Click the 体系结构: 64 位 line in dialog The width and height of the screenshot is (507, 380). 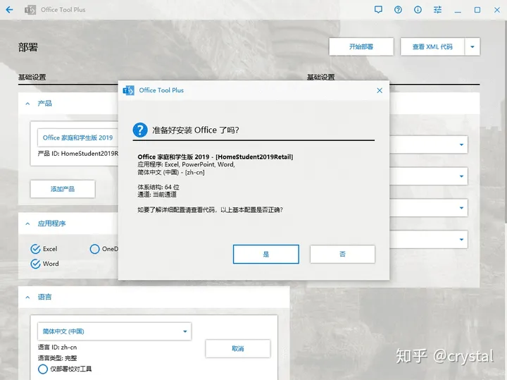(158, 187)
